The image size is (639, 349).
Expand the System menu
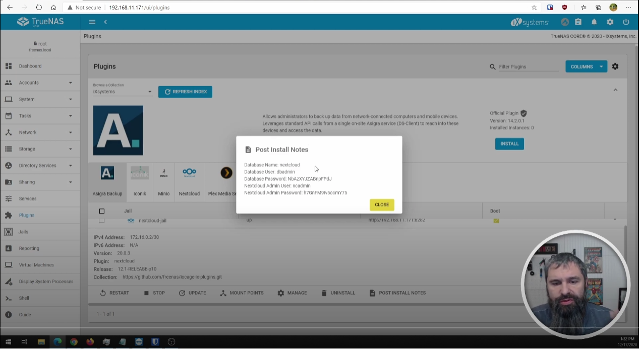pos(40,99)
